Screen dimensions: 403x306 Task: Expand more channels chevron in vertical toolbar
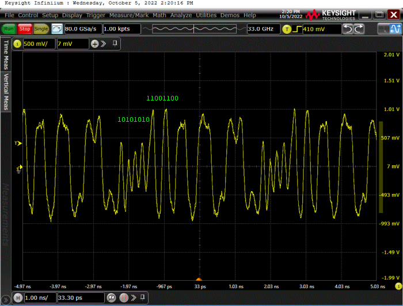coord(104,44)
